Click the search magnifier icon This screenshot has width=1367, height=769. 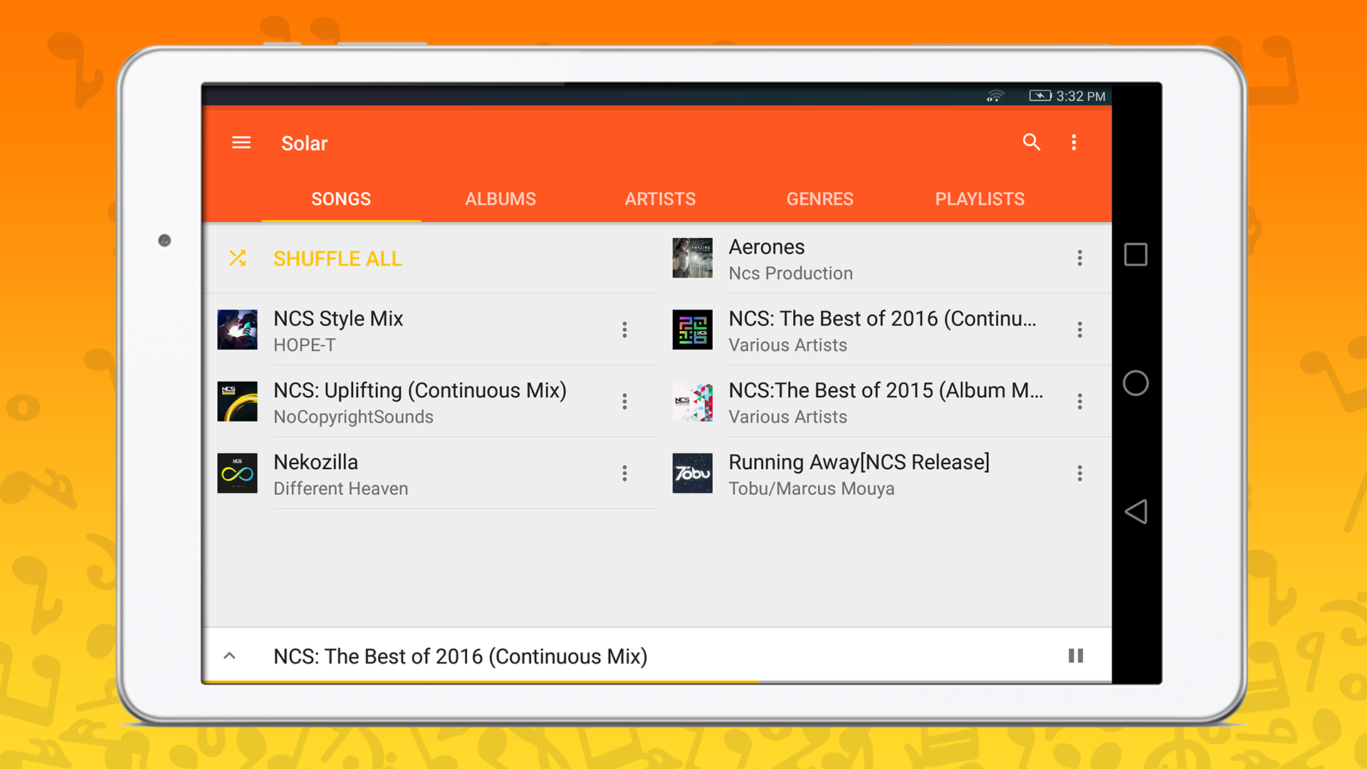(1031, 142)
